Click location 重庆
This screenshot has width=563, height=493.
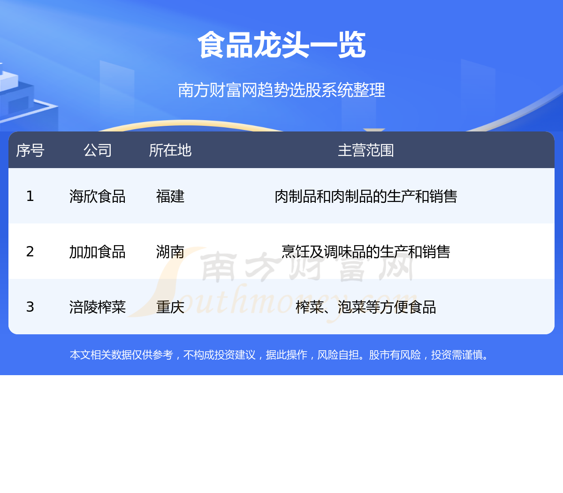pos(170,307)
